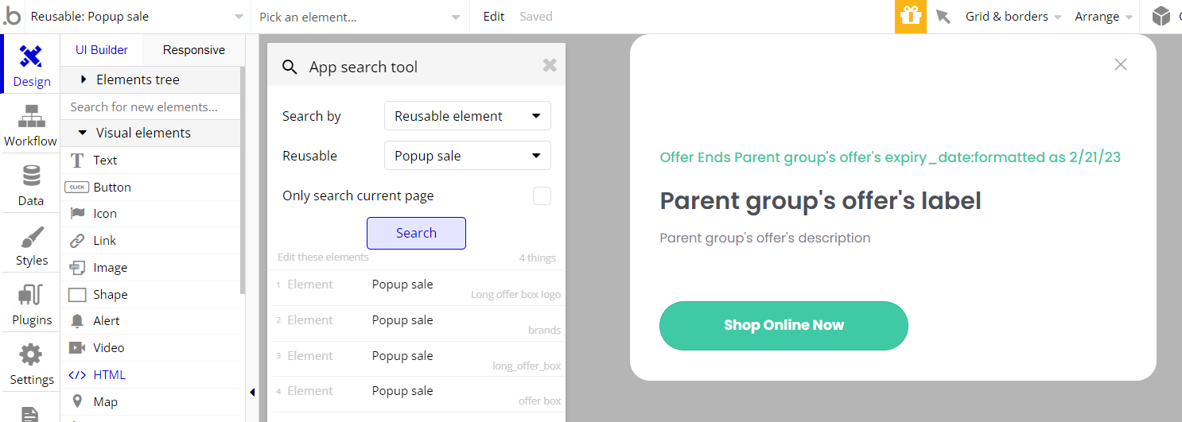1182x422 pixels.
Task: Open the Settings gear icon
Action: (x=31, y=354)
